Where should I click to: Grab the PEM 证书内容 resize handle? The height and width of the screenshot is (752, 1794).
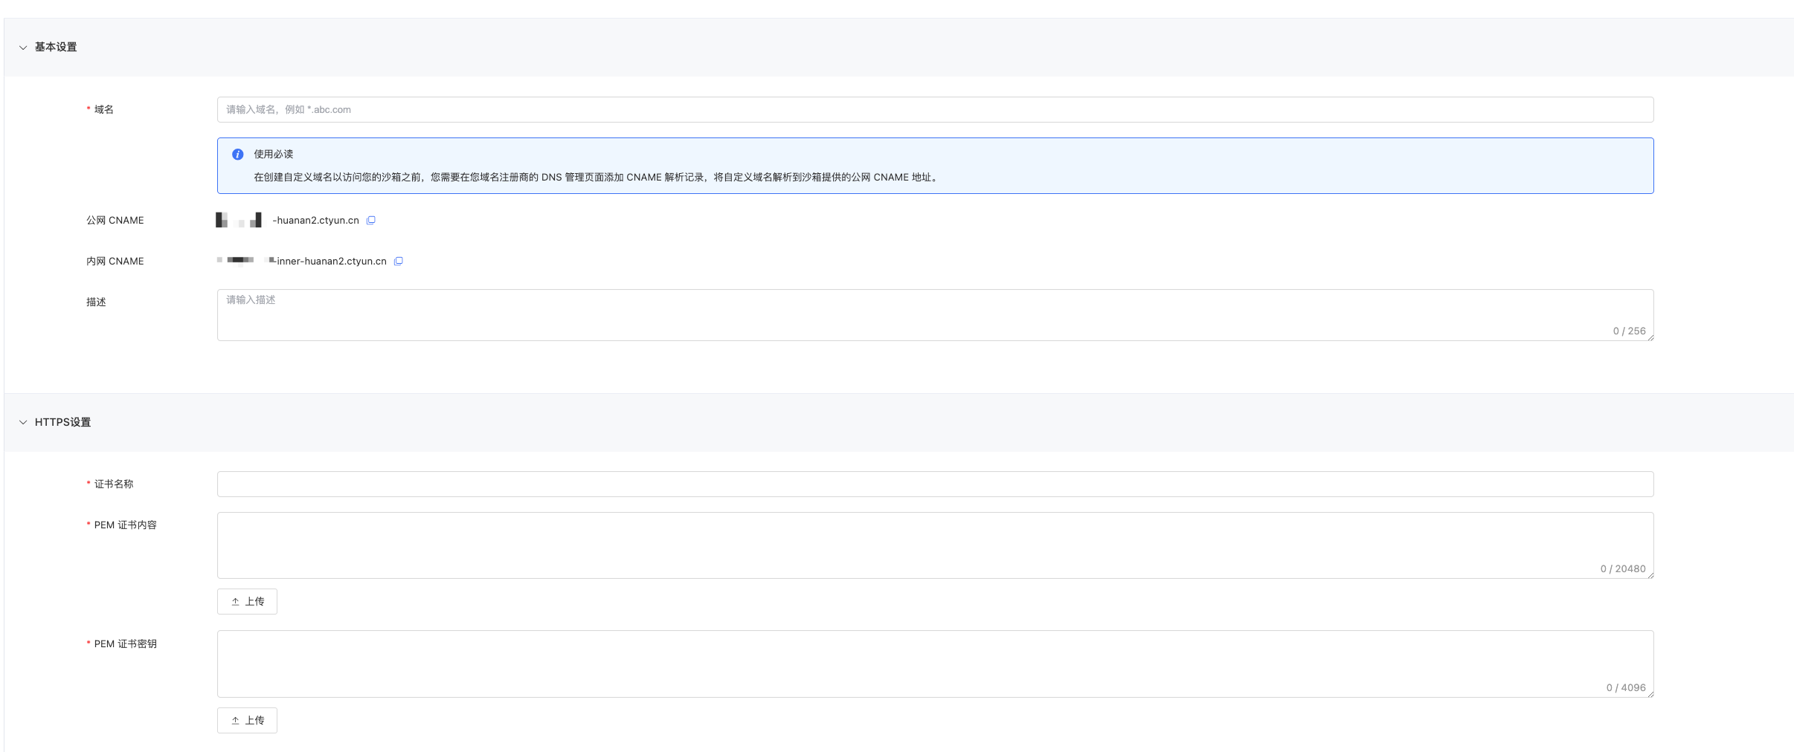click(1650, 576)
